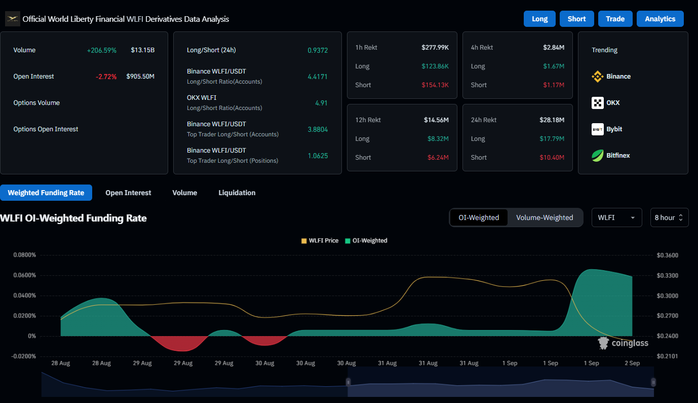The image size is (698, 403).
Task: Toggle the OI-Weighted legend item
Action: click(x=366, y=241)
